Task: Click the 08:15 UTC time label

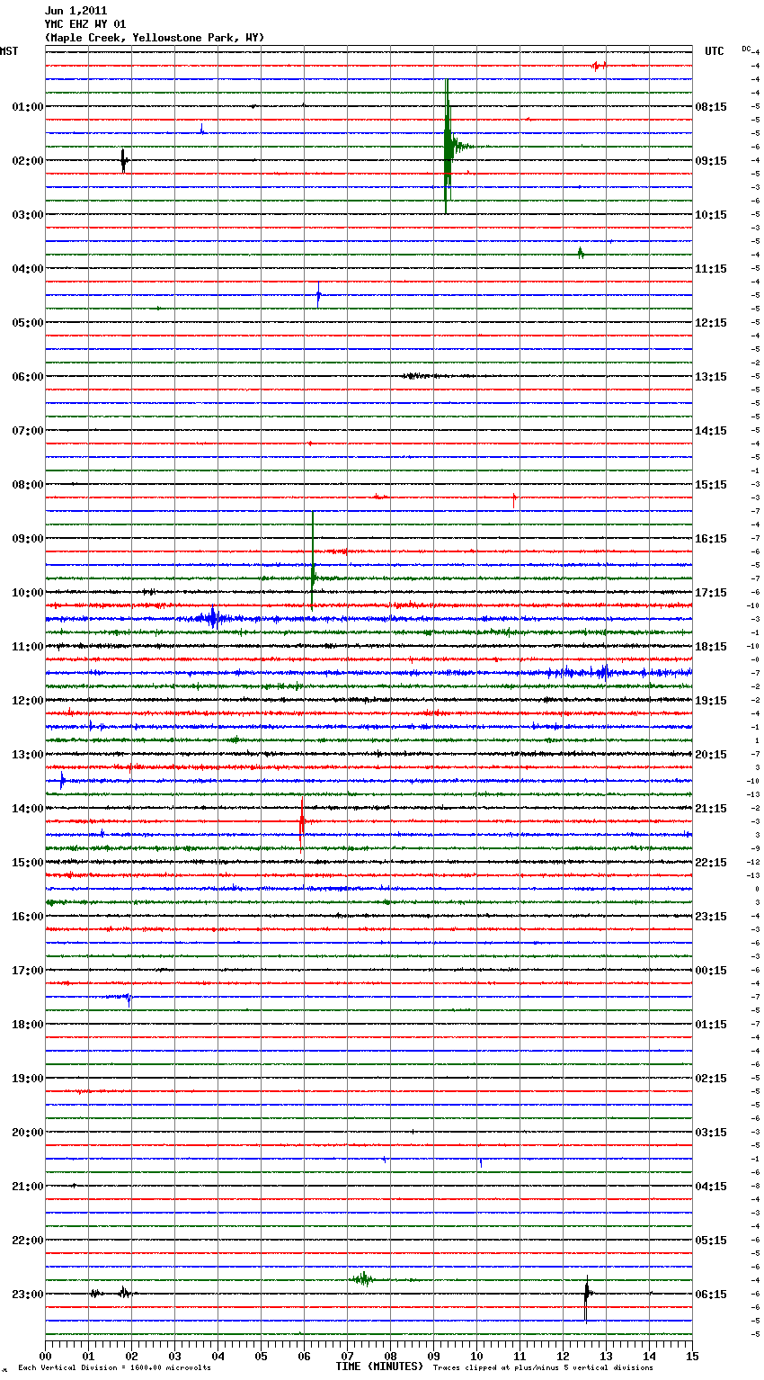Action: [x=711, y=106]
